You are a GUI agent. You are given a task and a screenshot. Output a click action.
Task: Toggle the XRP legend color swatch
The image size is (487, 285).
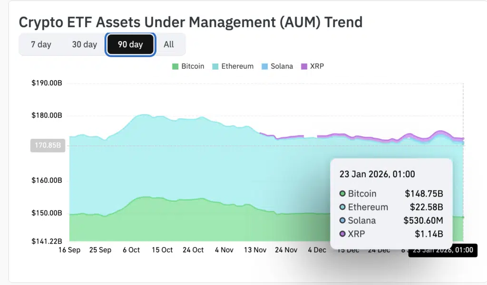pyautogui.click(x=304, y=66)
